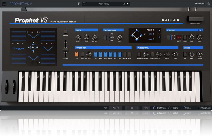Select next preset with the down arrow
The width and height of the screenshot is (212, 137).
click(128, 4)
